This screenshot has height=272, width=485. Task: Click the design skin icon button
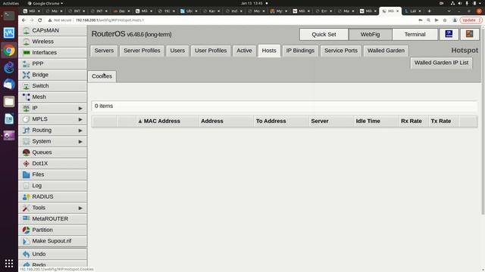470,34
